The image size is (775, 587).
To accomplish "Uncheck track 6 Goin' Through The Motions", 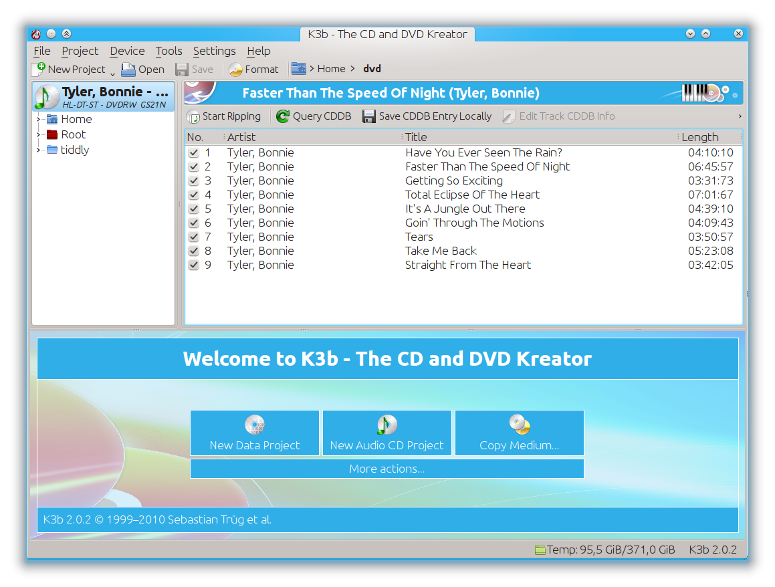I will click(194, 223).
